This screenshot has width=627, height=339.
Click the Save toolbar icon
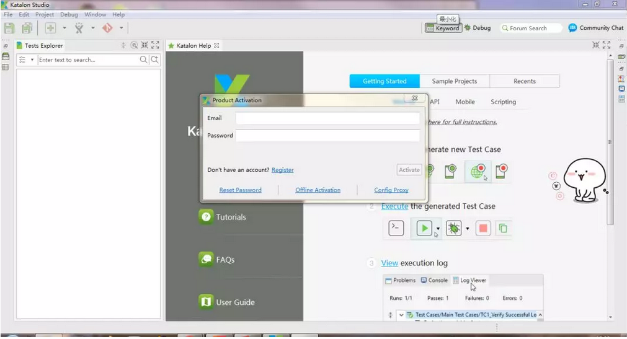click(x=9, y=28)
